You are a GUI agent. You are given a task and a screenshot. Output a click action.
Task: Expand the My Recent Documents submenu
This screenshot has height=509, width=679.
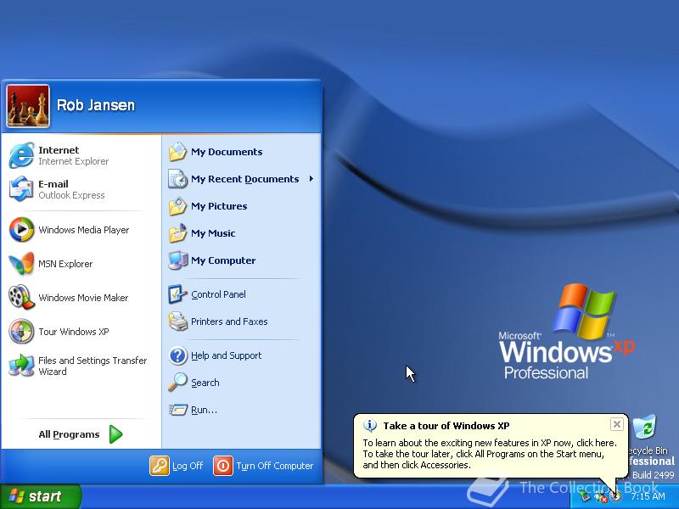(242, 179)
